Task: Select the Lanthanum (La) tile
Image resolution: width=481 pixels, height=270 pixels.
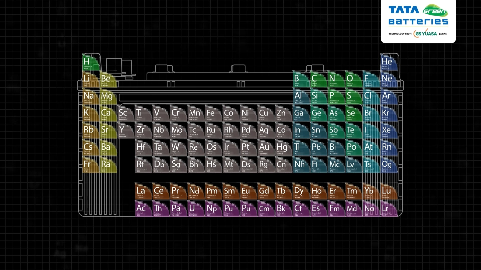Action: [x=144, y=191]
